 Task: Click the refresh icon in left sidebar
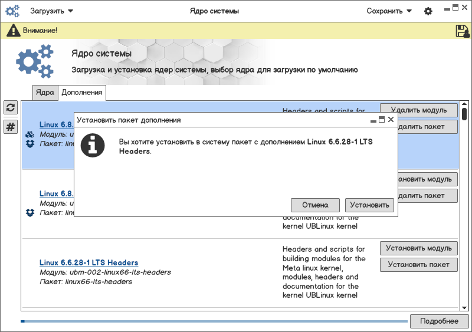pyautogui.click(x=11, y=107)
